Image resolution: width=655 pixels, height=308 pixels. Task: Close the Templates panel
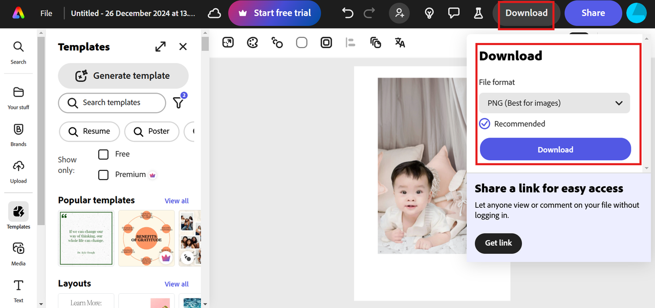pos(183,47)
